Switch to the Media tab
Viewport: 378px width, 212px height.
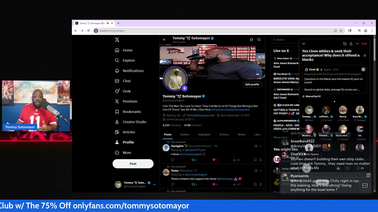click(242, 135)
